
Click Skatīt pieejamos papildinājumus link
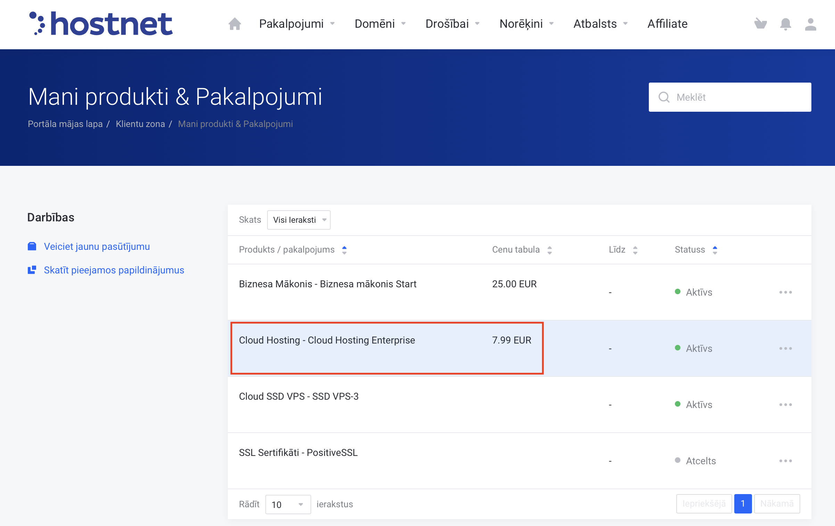114,270
